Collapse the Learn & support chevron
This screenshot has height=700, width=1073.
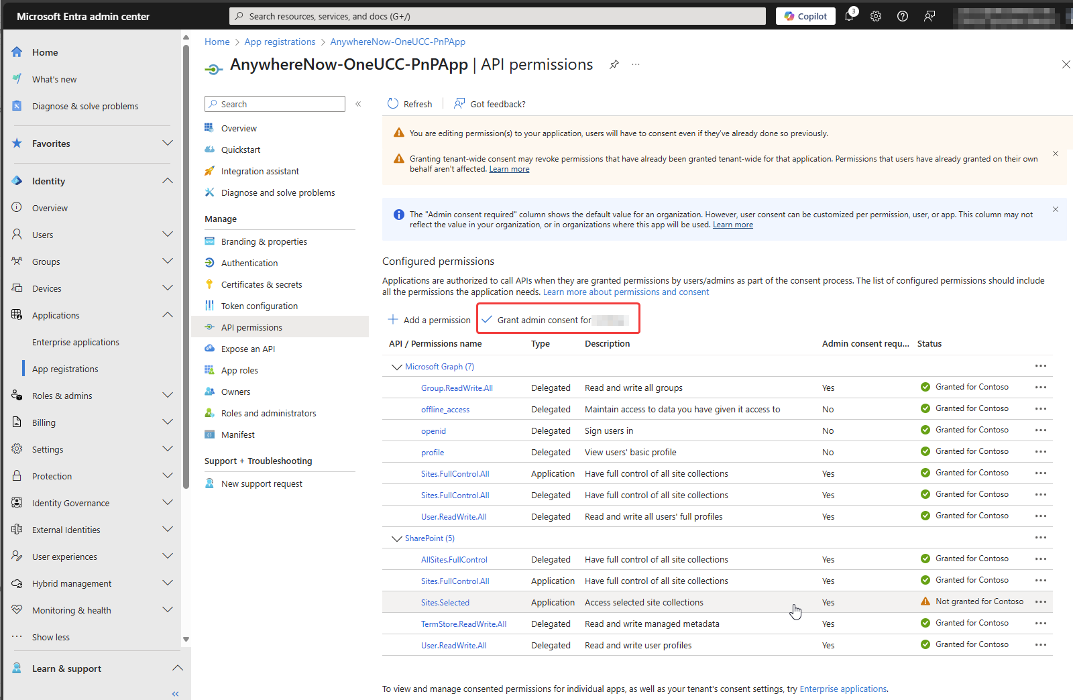pyautogui.click(x=178, y=668)
